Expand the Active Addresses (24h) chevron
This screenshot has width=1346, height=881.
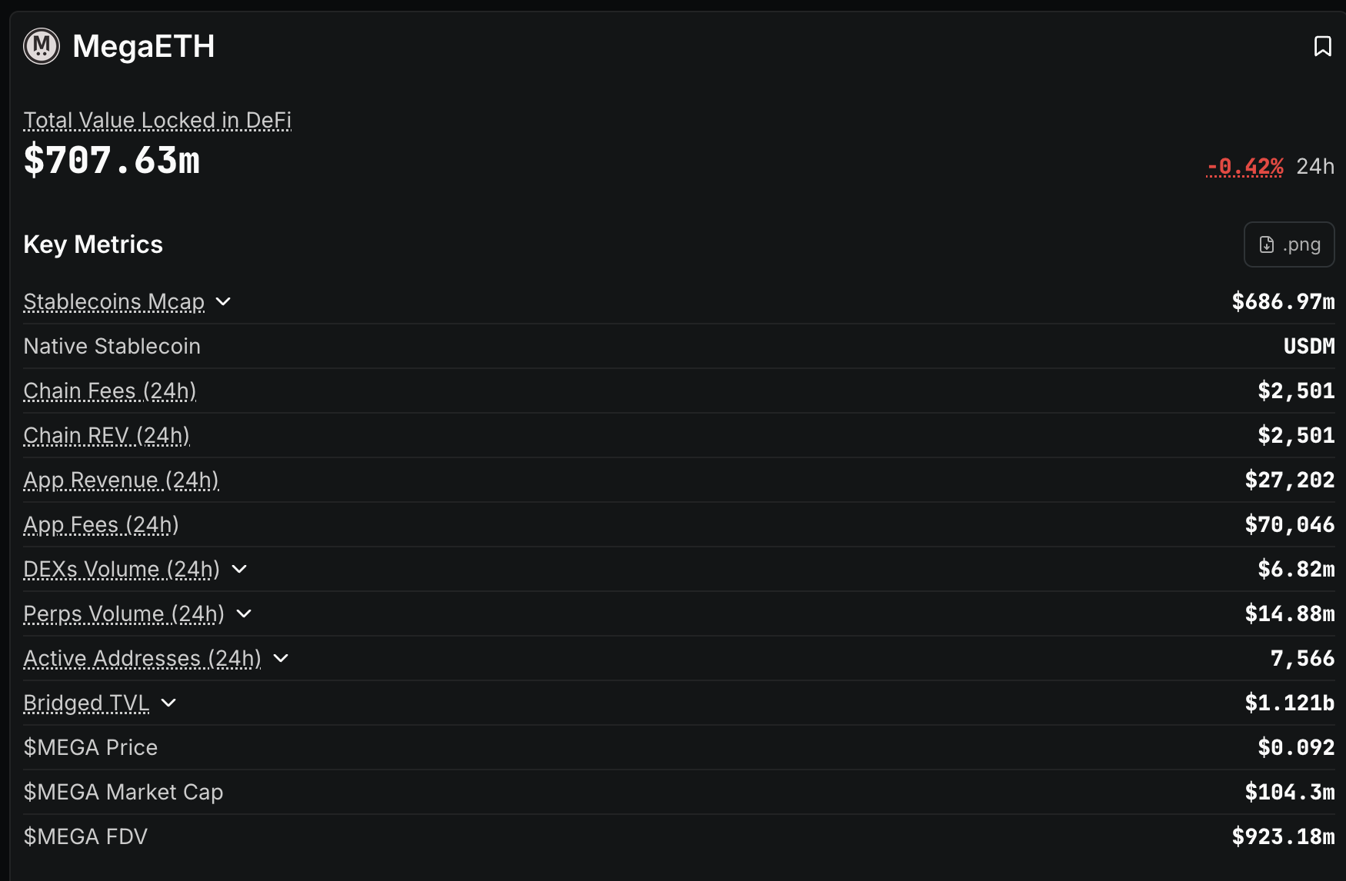coord(281,658)
